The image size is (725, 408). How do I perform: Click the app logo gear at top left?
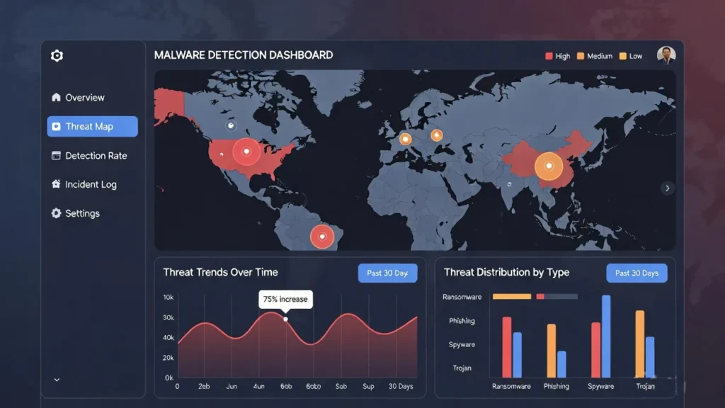(57, 56)
